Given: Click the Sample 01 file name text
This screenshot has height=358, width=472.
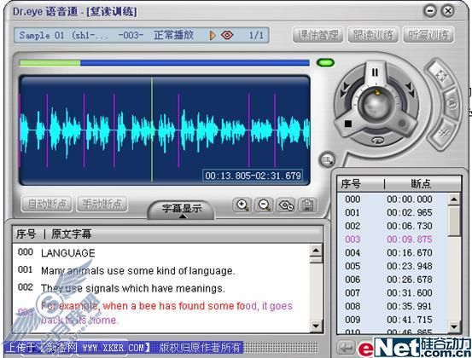Looking at the screenshot, I should tap(64, 36).
